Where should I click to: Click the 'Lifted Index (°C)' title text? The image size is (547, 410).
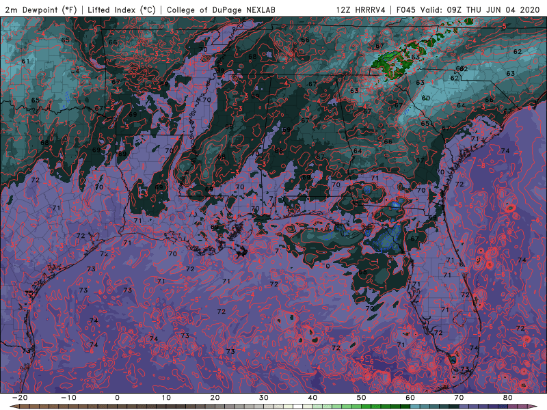122,10
